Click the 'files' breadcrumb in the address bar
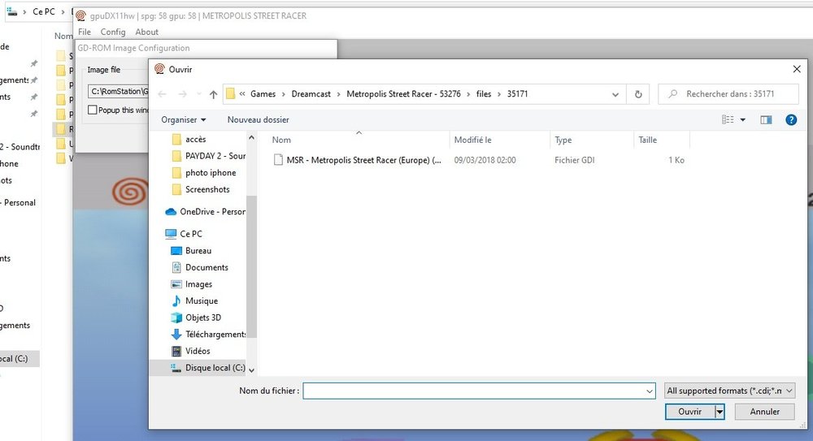Viewport: 813px width, 441px height. coord(484,93)
